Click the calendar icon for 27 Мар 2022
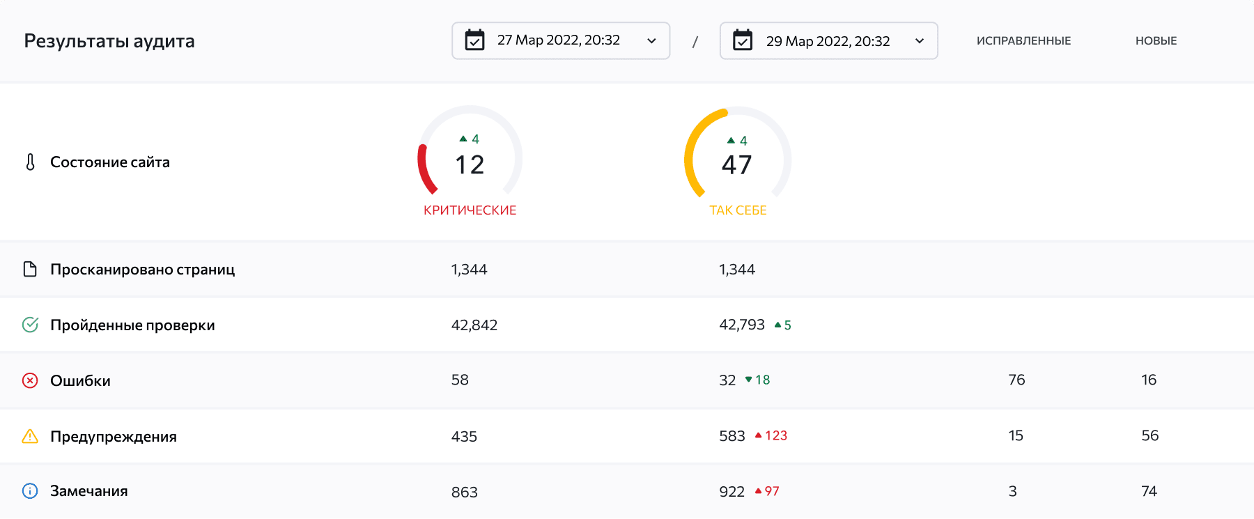 click(474, 40)
